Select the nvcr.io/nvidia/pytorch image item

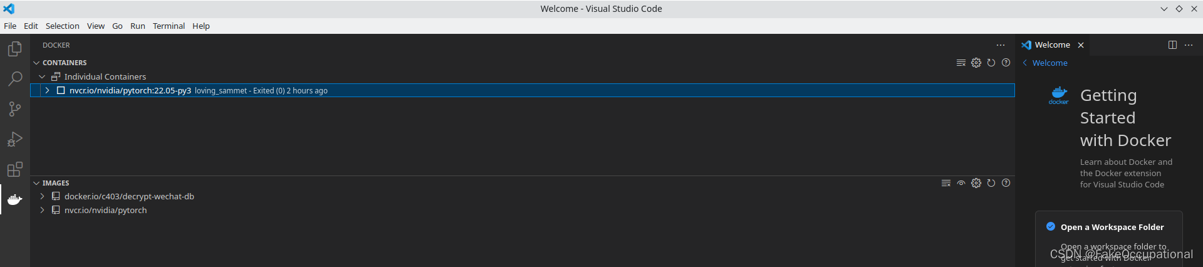point(105,210)
